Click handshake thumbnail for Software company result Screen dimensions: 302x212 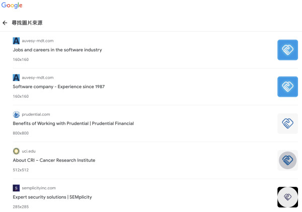[287, 87]
